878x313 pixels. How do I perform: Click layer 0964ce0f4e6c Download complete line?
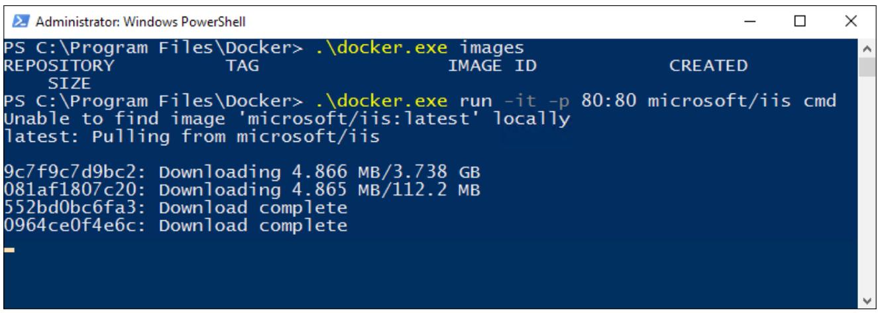click(176, 227)
